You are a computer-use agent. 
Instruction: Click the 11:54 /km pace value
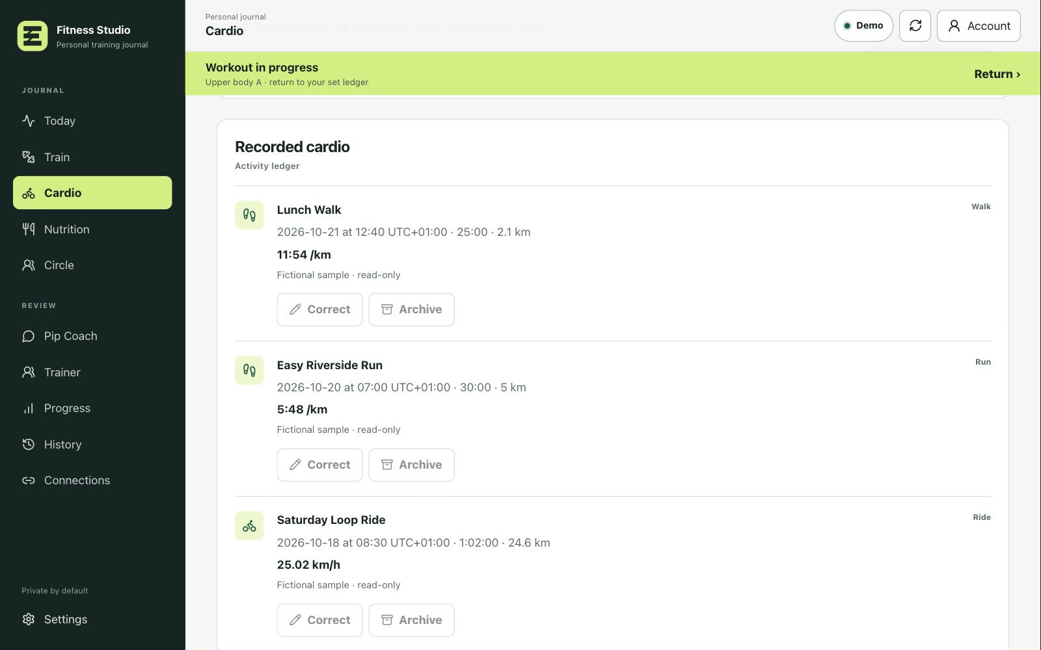tap(304, 255)
